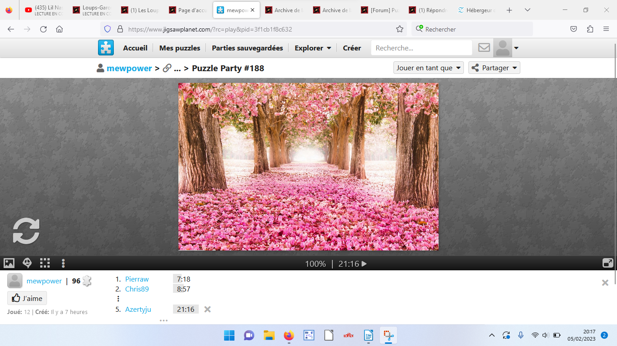Expand the bottom panel's horizontal ellipsis handle

pos(164,320)
